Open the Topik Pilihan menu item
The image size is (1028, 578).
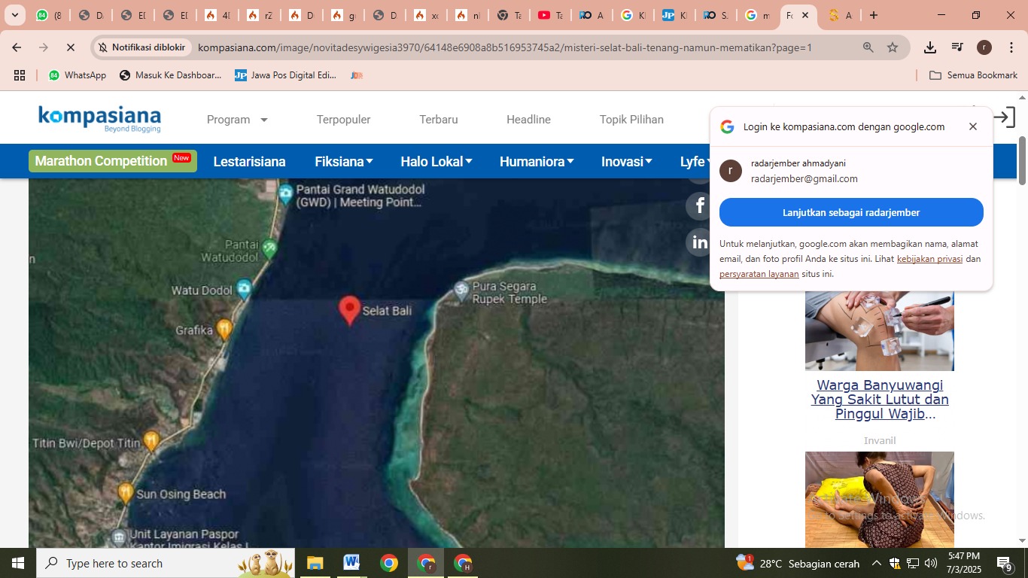[x=631, y=120]
